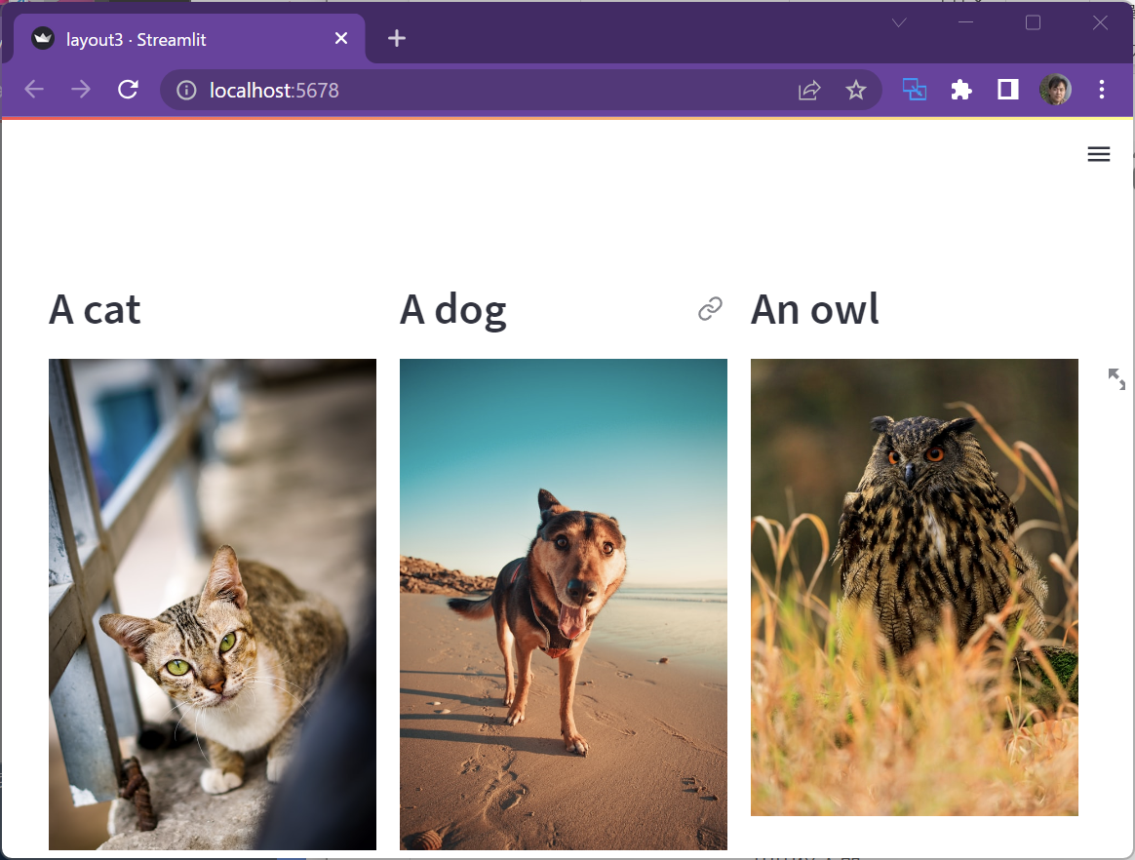Toggle the browser side panel
The height and width of the screenshot is (860, 1135).
click(x=1008, y=91)
